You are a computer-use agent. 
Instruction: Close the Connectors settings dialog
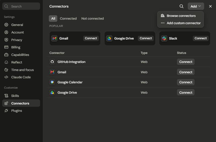[210, 6]
